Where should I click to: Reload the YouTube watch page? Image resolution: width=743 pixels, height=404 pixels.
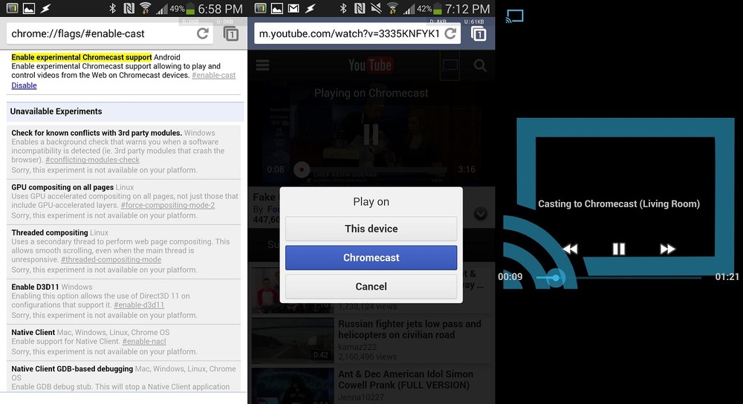click(x=451, y=33)
